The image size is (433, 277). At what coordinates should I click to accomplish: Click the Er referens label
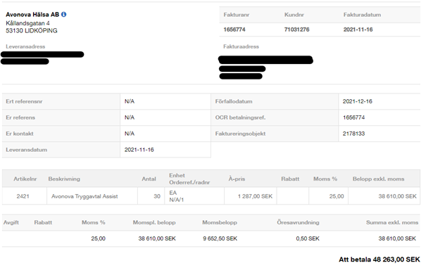(x=20, y=117)
